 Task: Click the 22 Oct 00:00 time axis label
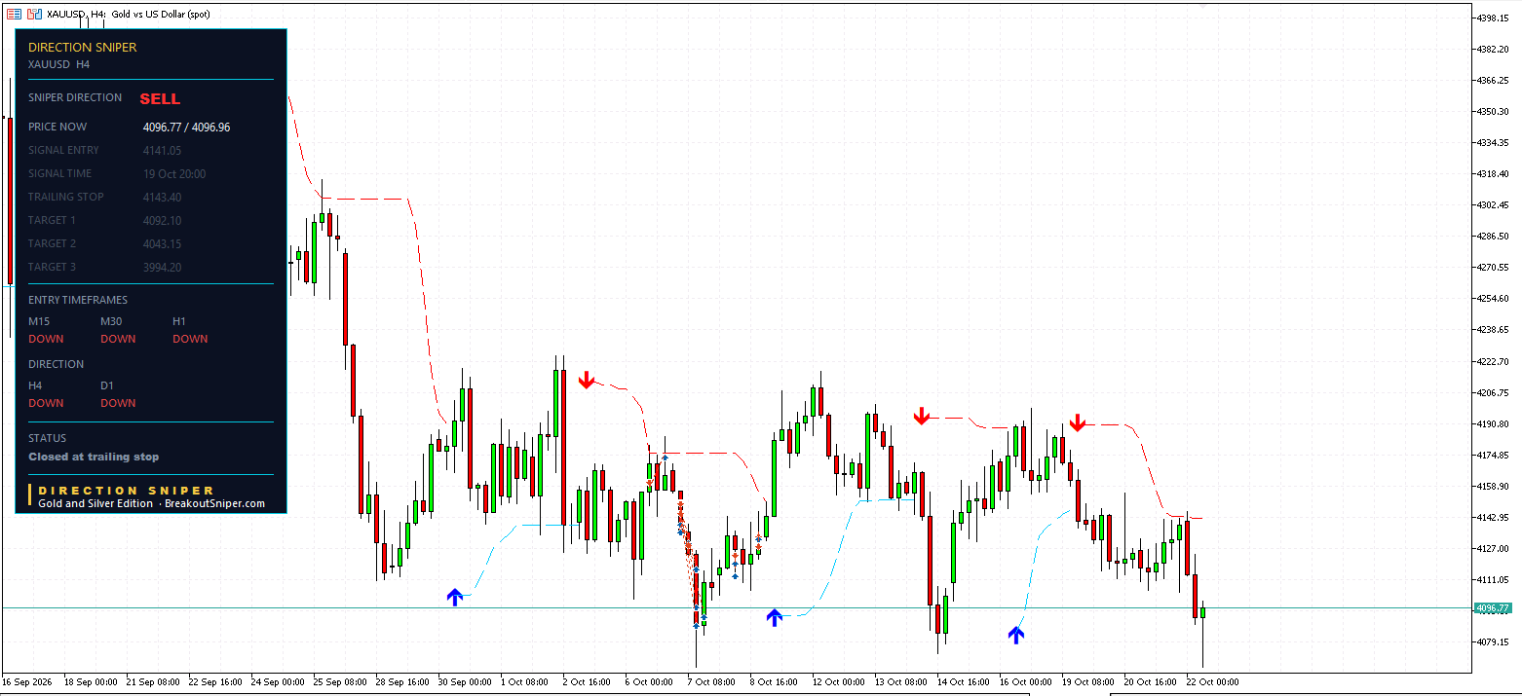coord(1213,681)
